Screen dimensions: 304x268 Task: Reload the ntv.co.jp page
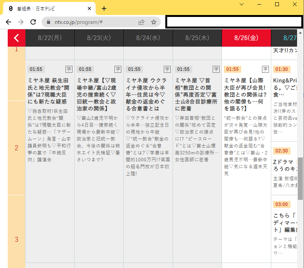pos(33,22)
